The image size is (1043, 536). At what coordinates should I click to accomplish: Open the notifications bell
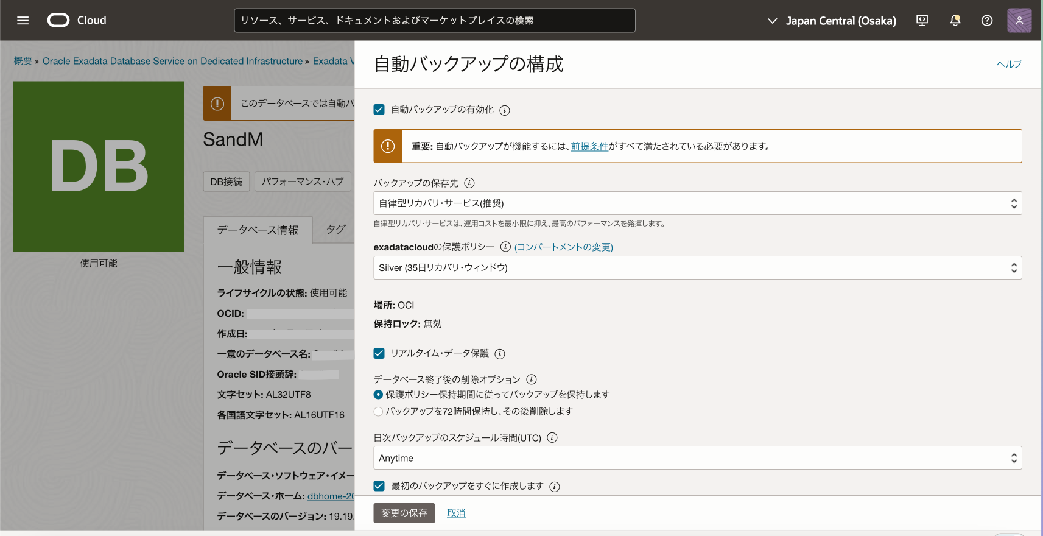pos(955,21)
